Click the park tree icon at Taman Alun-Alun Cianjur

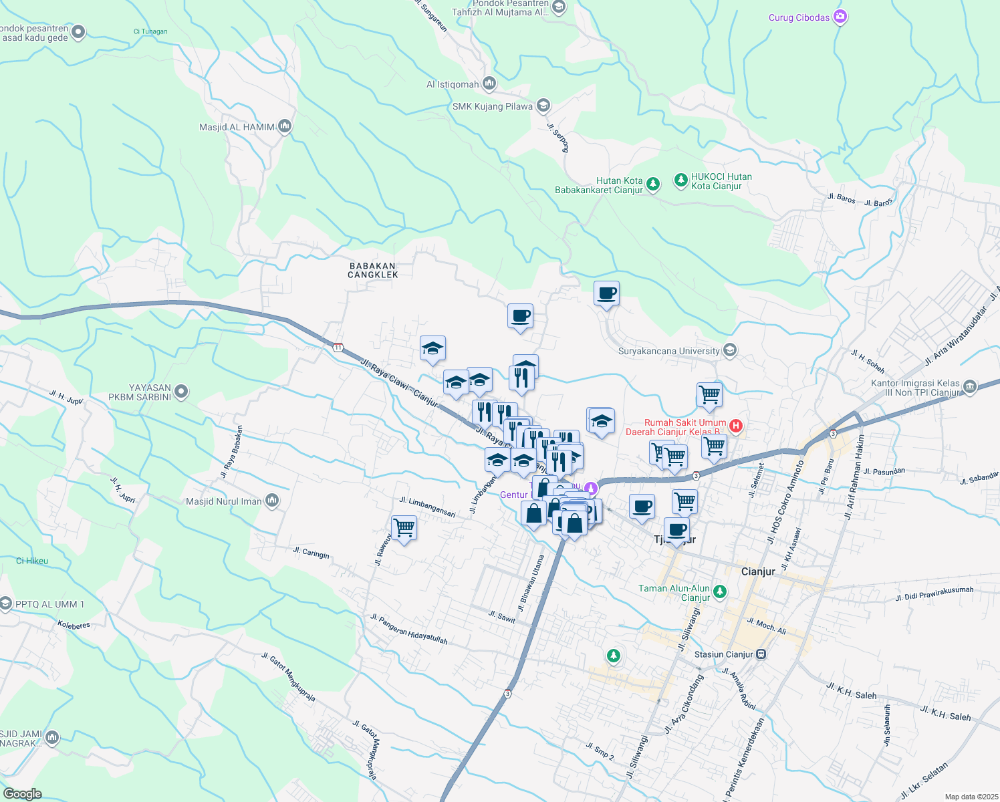pos(719,592)
